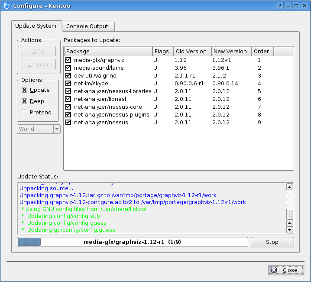The height and width of the screenshot is (282, 311).
Task: Select the net-analyzer/nessus-plugins package name
Action: 111,115
